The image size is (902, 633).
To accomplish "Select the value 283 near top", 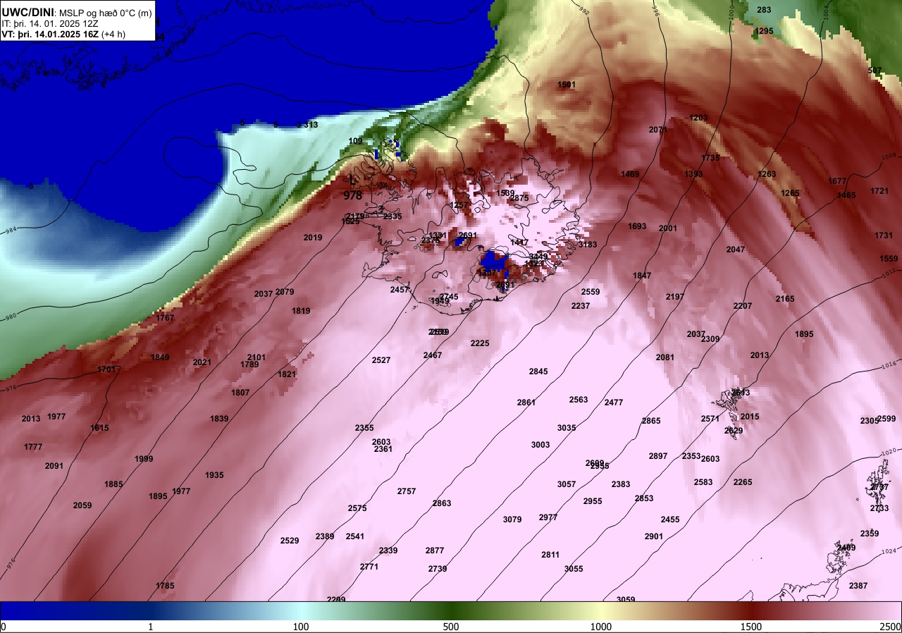I will click(x=764, y=10).
